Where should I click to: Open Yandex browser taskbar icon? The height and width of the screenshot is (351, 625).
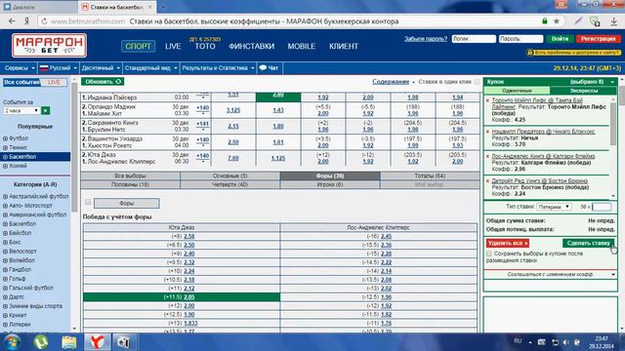(98, 342)
